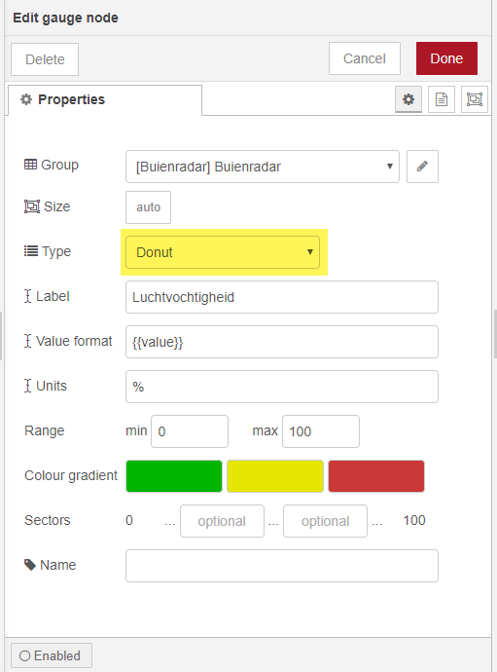Focus the first optional Sectors field
497x672 pixels.
[x=222, y=521]
